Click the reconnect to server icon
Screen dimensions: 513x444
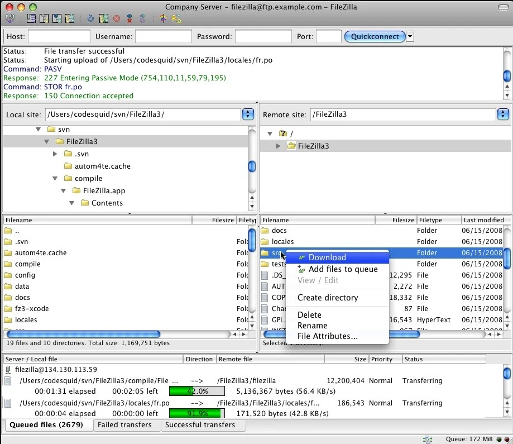point(141,18)
